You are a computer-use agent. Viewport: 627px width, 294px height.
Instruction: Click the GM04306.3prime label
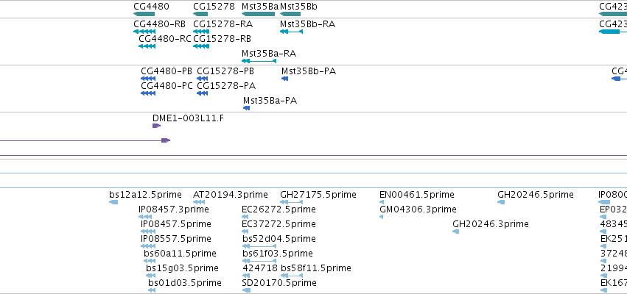coord(418,209)
